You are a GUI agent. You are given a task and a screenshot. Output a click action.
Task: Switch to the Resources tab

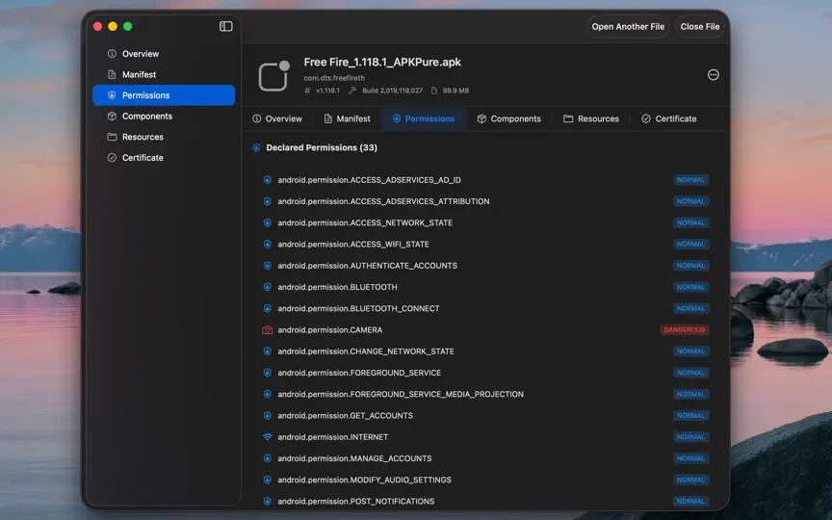tap(590, 118)
